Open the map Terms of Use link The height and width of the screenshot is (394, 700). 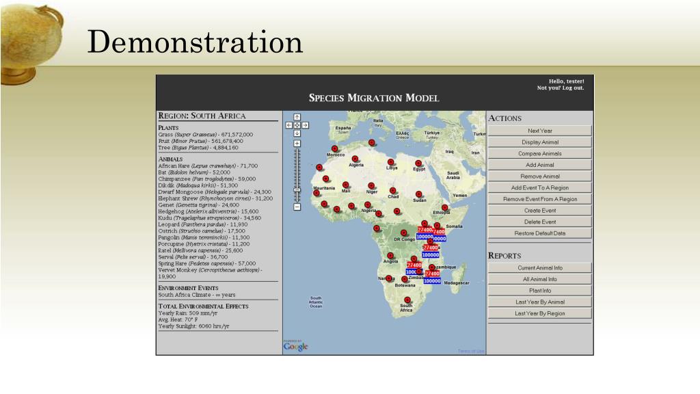tap(471, 351)
